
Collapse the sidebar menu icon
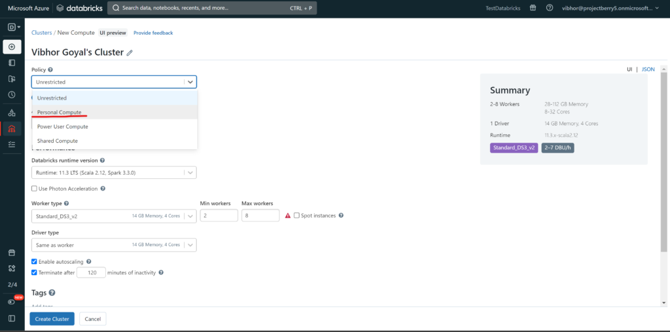tap(12, 318)
